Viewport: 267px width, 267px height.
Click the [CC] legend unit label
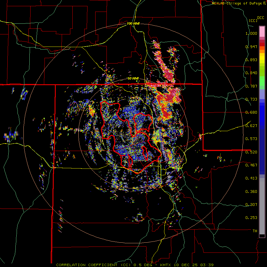253,20
